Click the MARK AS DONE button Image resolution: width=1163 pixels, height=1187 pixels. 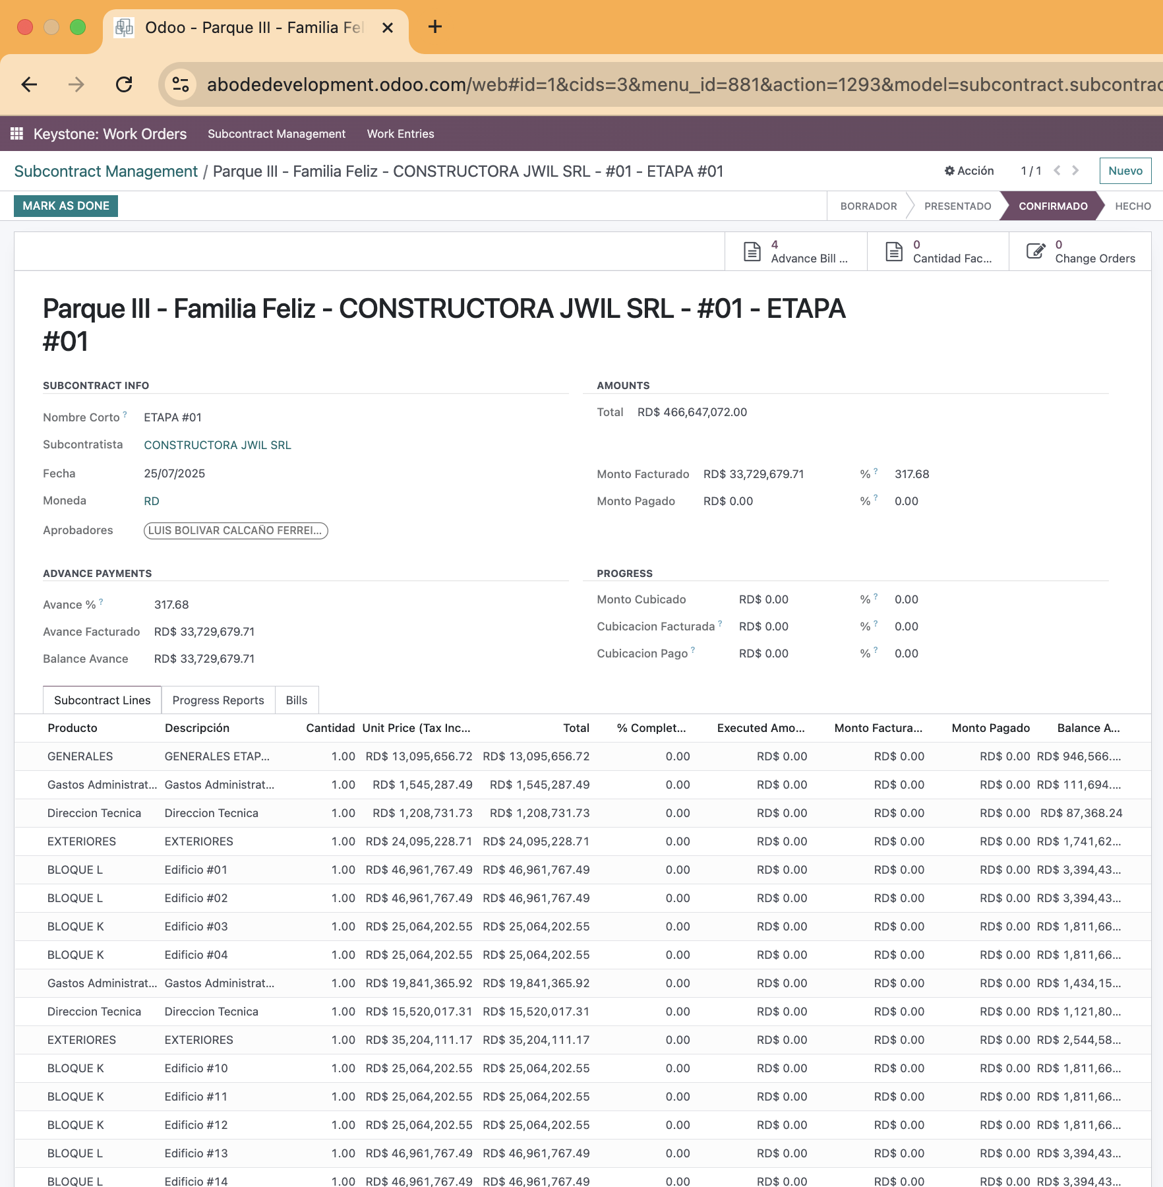pos(65,206)
